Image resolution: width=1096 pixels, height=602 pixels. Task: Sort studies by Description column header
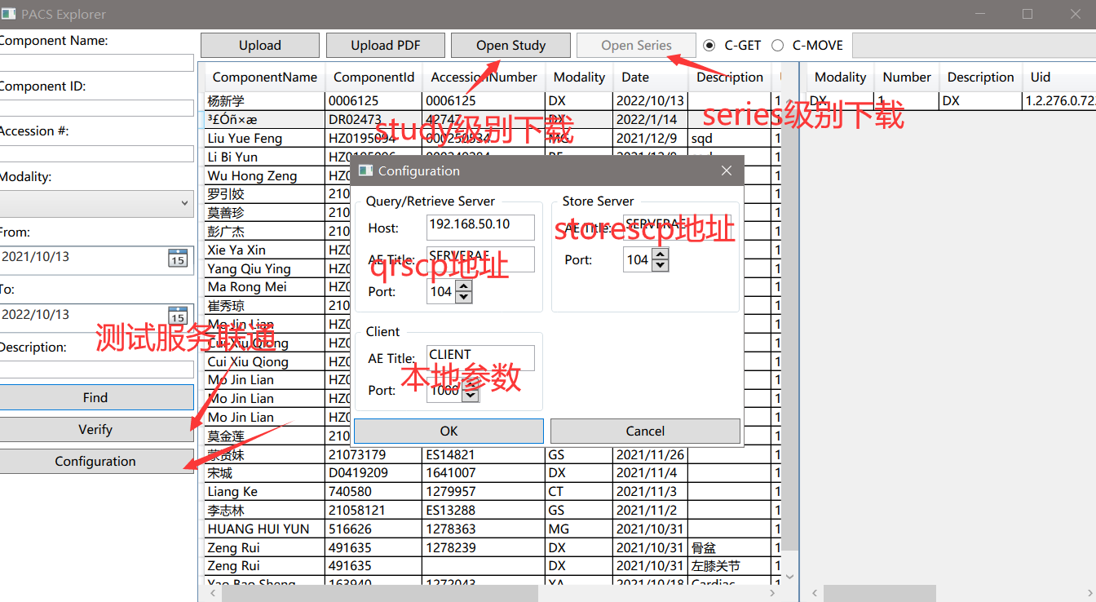click(730, 77)
